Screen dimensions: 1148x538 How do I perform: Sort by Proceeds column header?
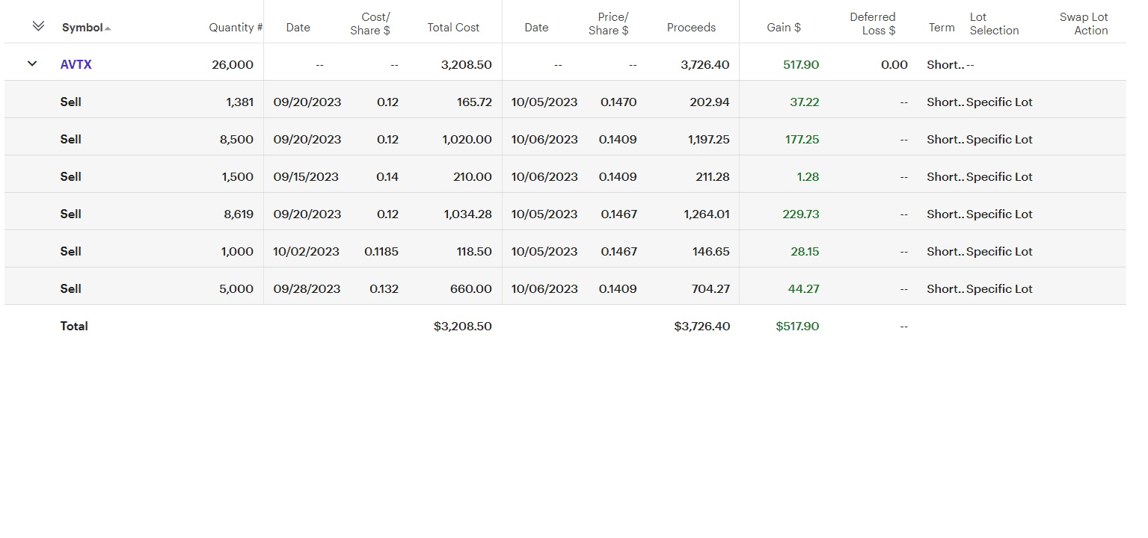coord(691,28)
